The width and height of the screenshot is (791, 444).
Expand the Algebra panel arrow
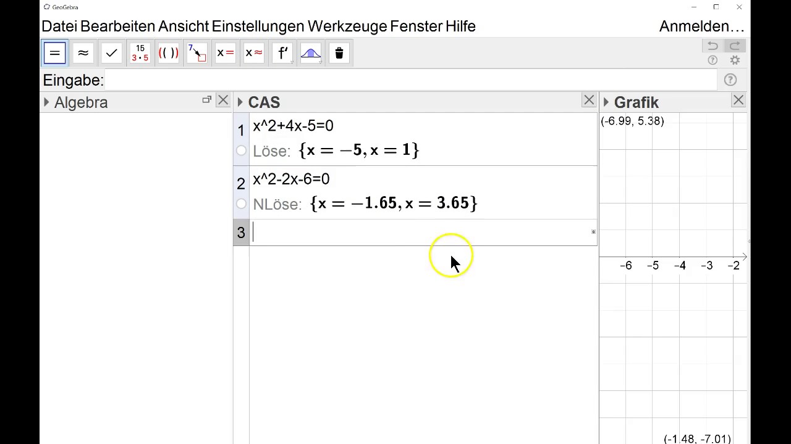46,102
